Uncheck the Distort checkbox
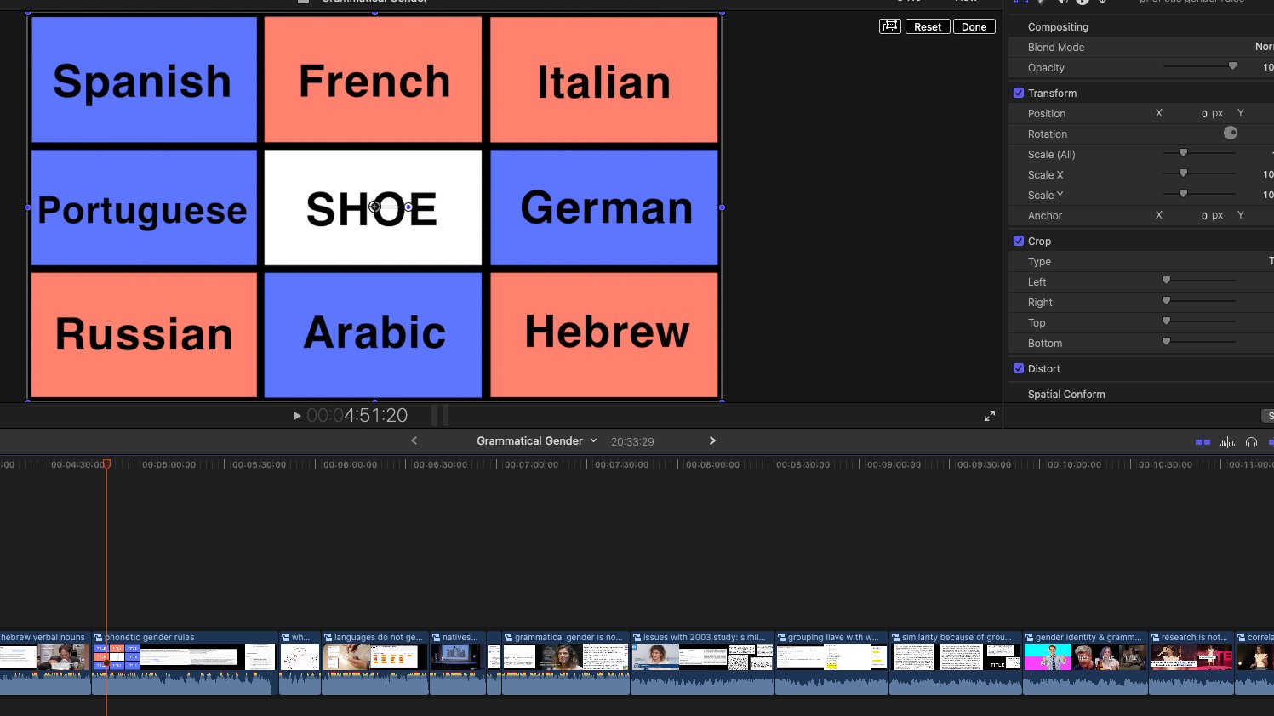This screenshot has height=716, width=1274. pos(1019,368)
